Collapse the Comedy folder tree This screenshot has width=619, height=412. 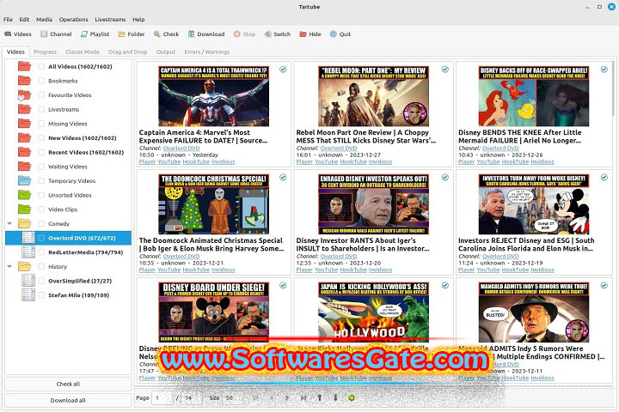[9, 223]
